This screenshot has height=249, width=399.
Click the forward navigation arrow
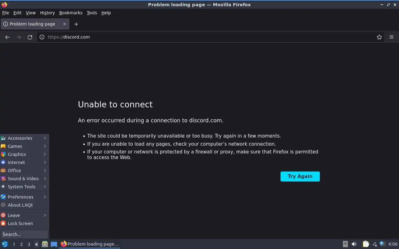click(19, 37)
